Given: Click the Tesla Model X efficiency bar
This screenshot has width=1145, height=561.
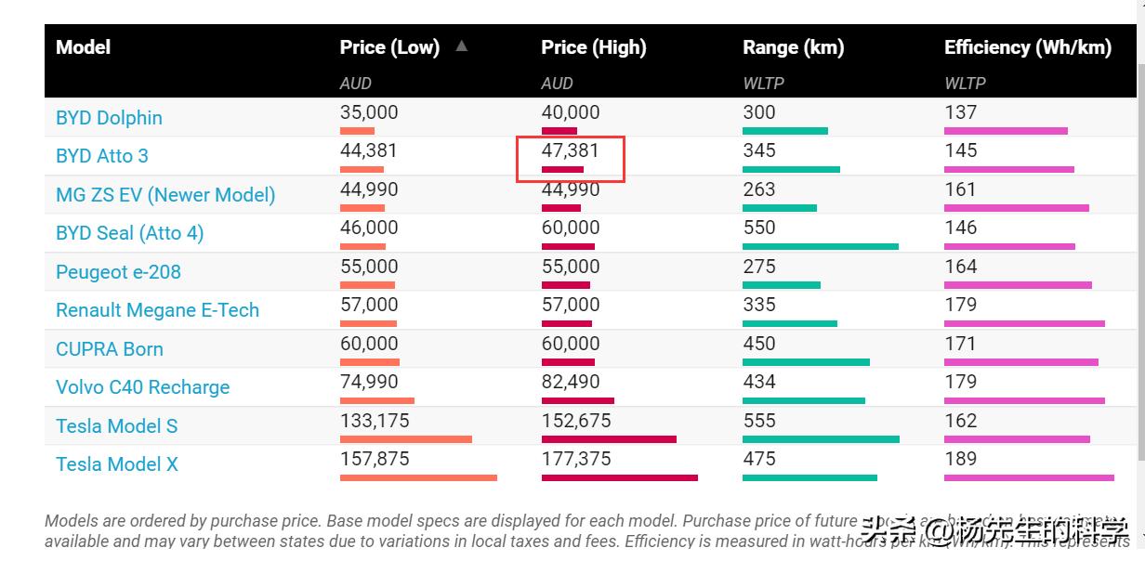Looking at the screenshot, I should [x=1028, y=478].
